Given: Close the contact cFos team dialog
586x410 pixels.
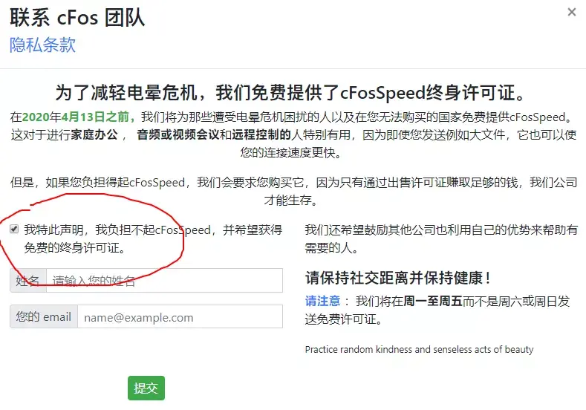Looking at the screenshot, I should click(x=571, y=13).
